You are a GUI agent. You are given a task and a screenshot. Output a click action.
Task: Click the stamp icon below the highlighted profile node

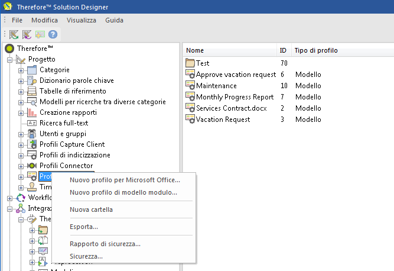coord(32,187)
